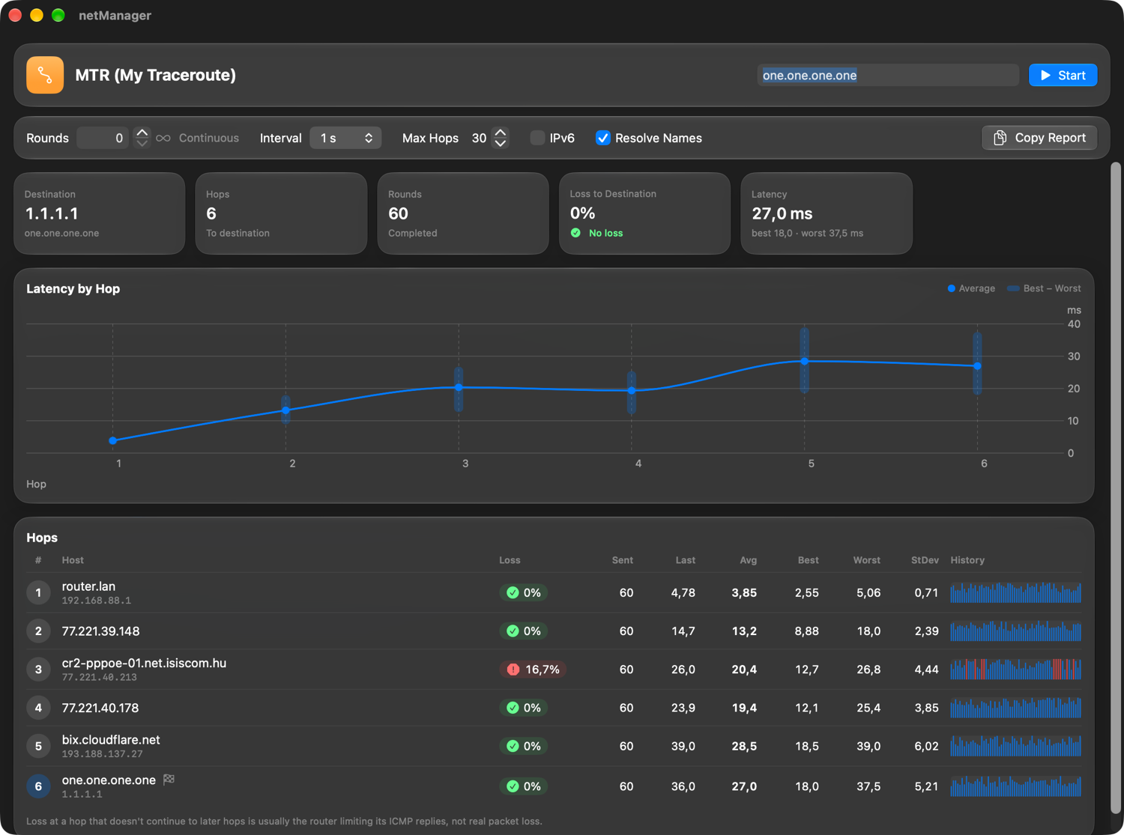Click the Latency value 27,0 ms
Screen dimensions: 1124x835
pos(782,213)
